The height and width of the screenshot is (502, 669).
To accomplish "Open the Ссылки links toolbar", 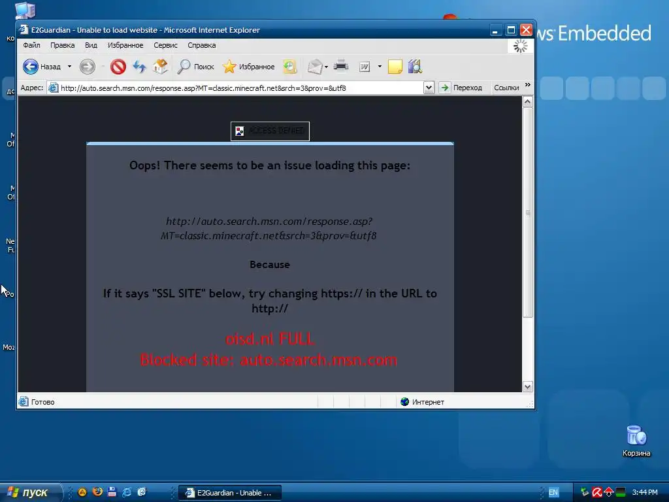I will tap(506, 88).
